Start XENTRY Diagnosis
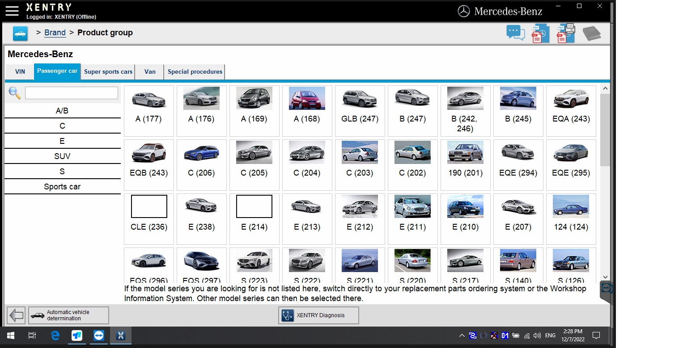This screenshot has width=683, height=348. 318,315
